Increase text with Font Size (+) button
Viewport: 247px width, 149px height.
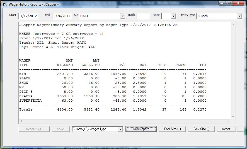[172, 129]
